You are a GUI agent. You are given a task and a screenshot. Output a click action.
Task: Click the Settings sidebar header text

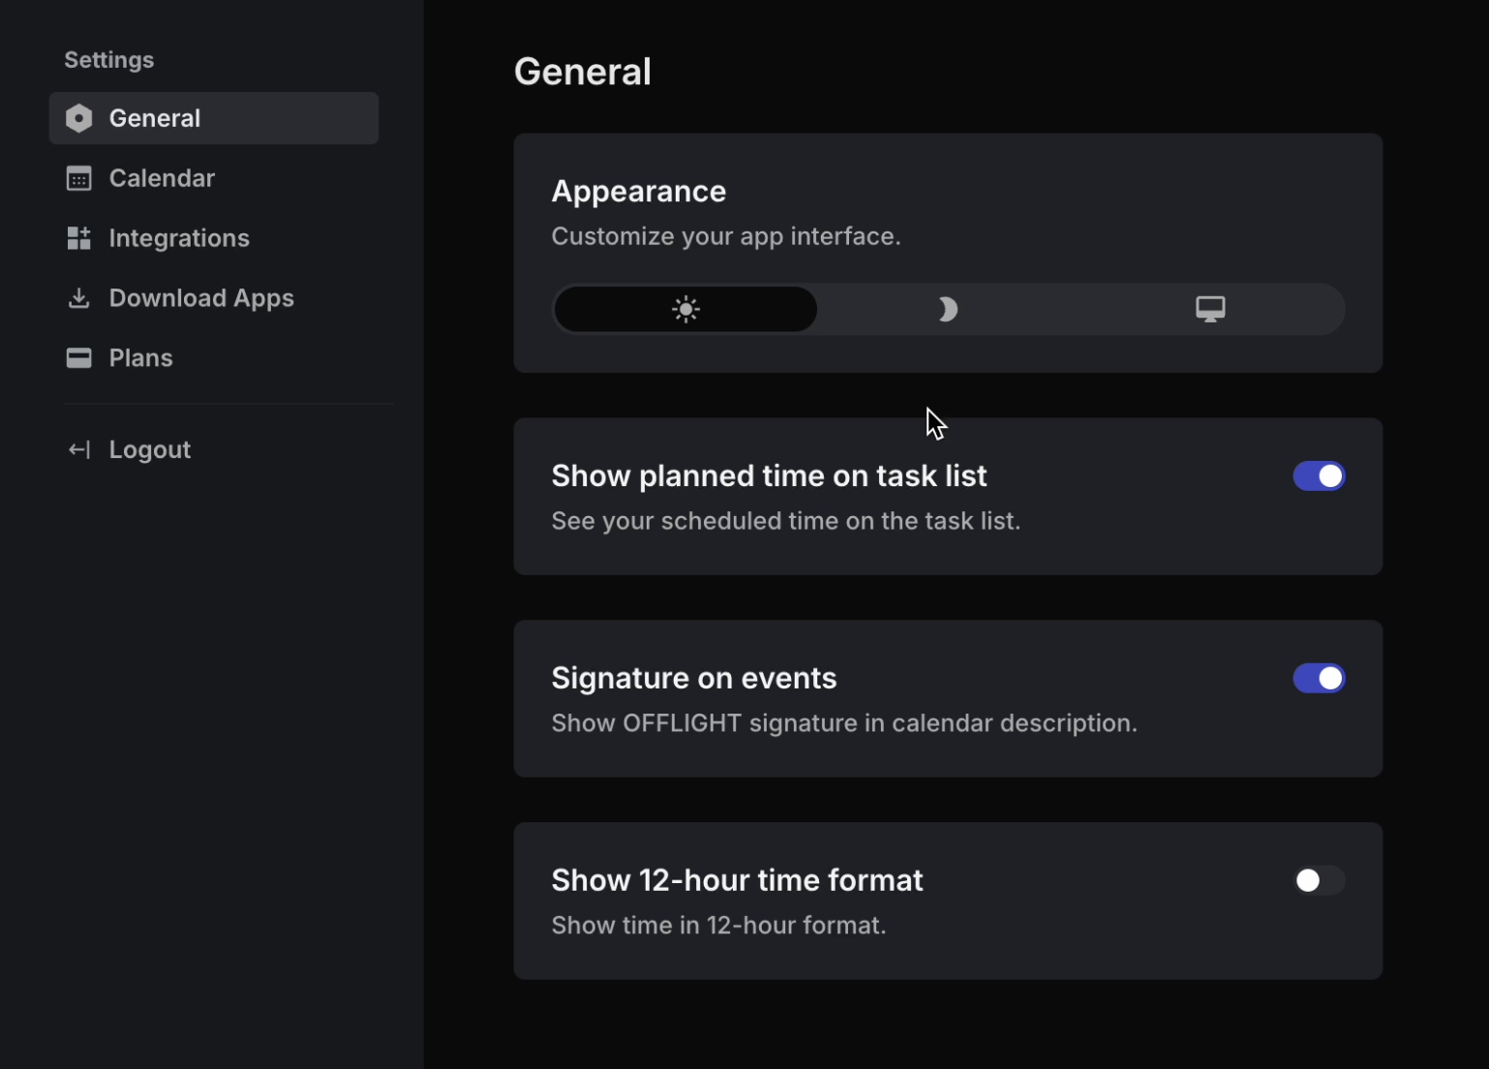point(108,60)
